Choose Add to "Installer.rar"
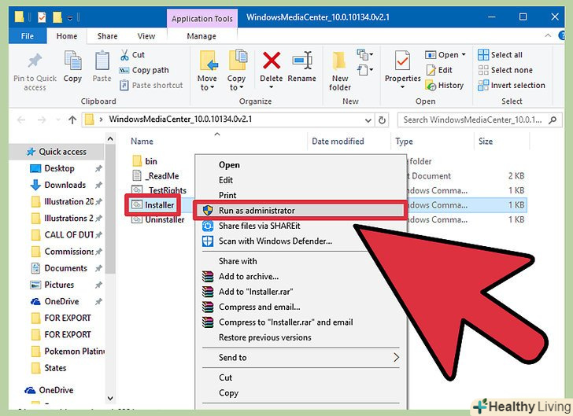The width and height of the screenshot is (573, 416). (x=256, y=292)
